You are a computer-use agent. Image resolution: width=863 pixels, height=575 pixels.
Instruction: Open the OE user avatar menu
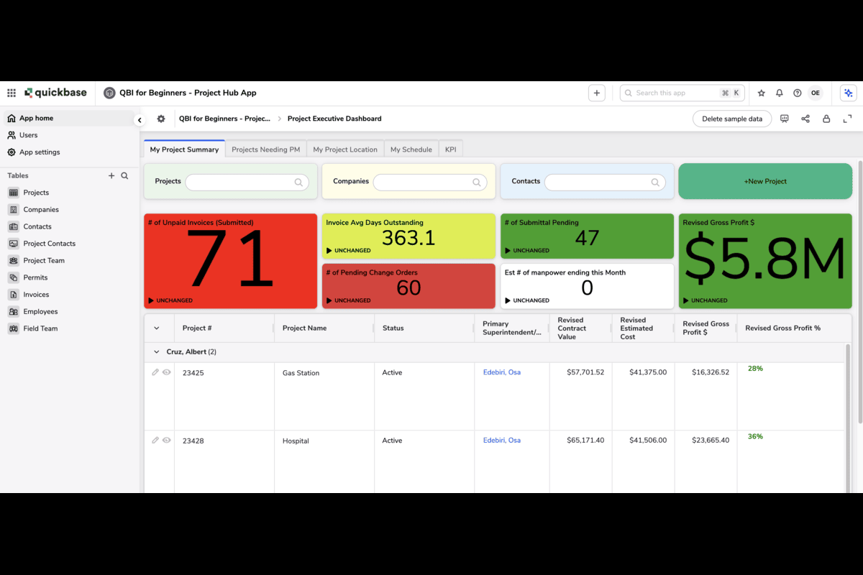point(815,93)
